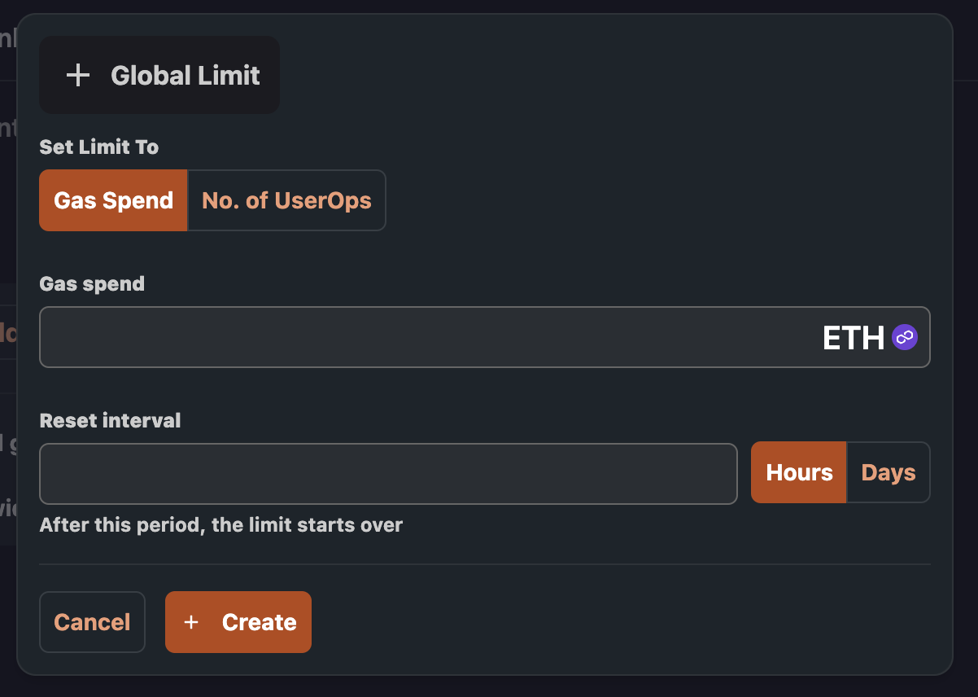This screenshot has width=978, height=697.
Task: Click the plus icon beside Global Limit
Action: [78, 76]
